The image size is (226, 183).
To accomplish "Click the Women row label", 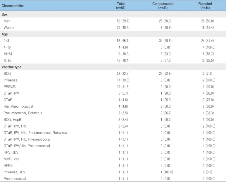I will point(10,28).
